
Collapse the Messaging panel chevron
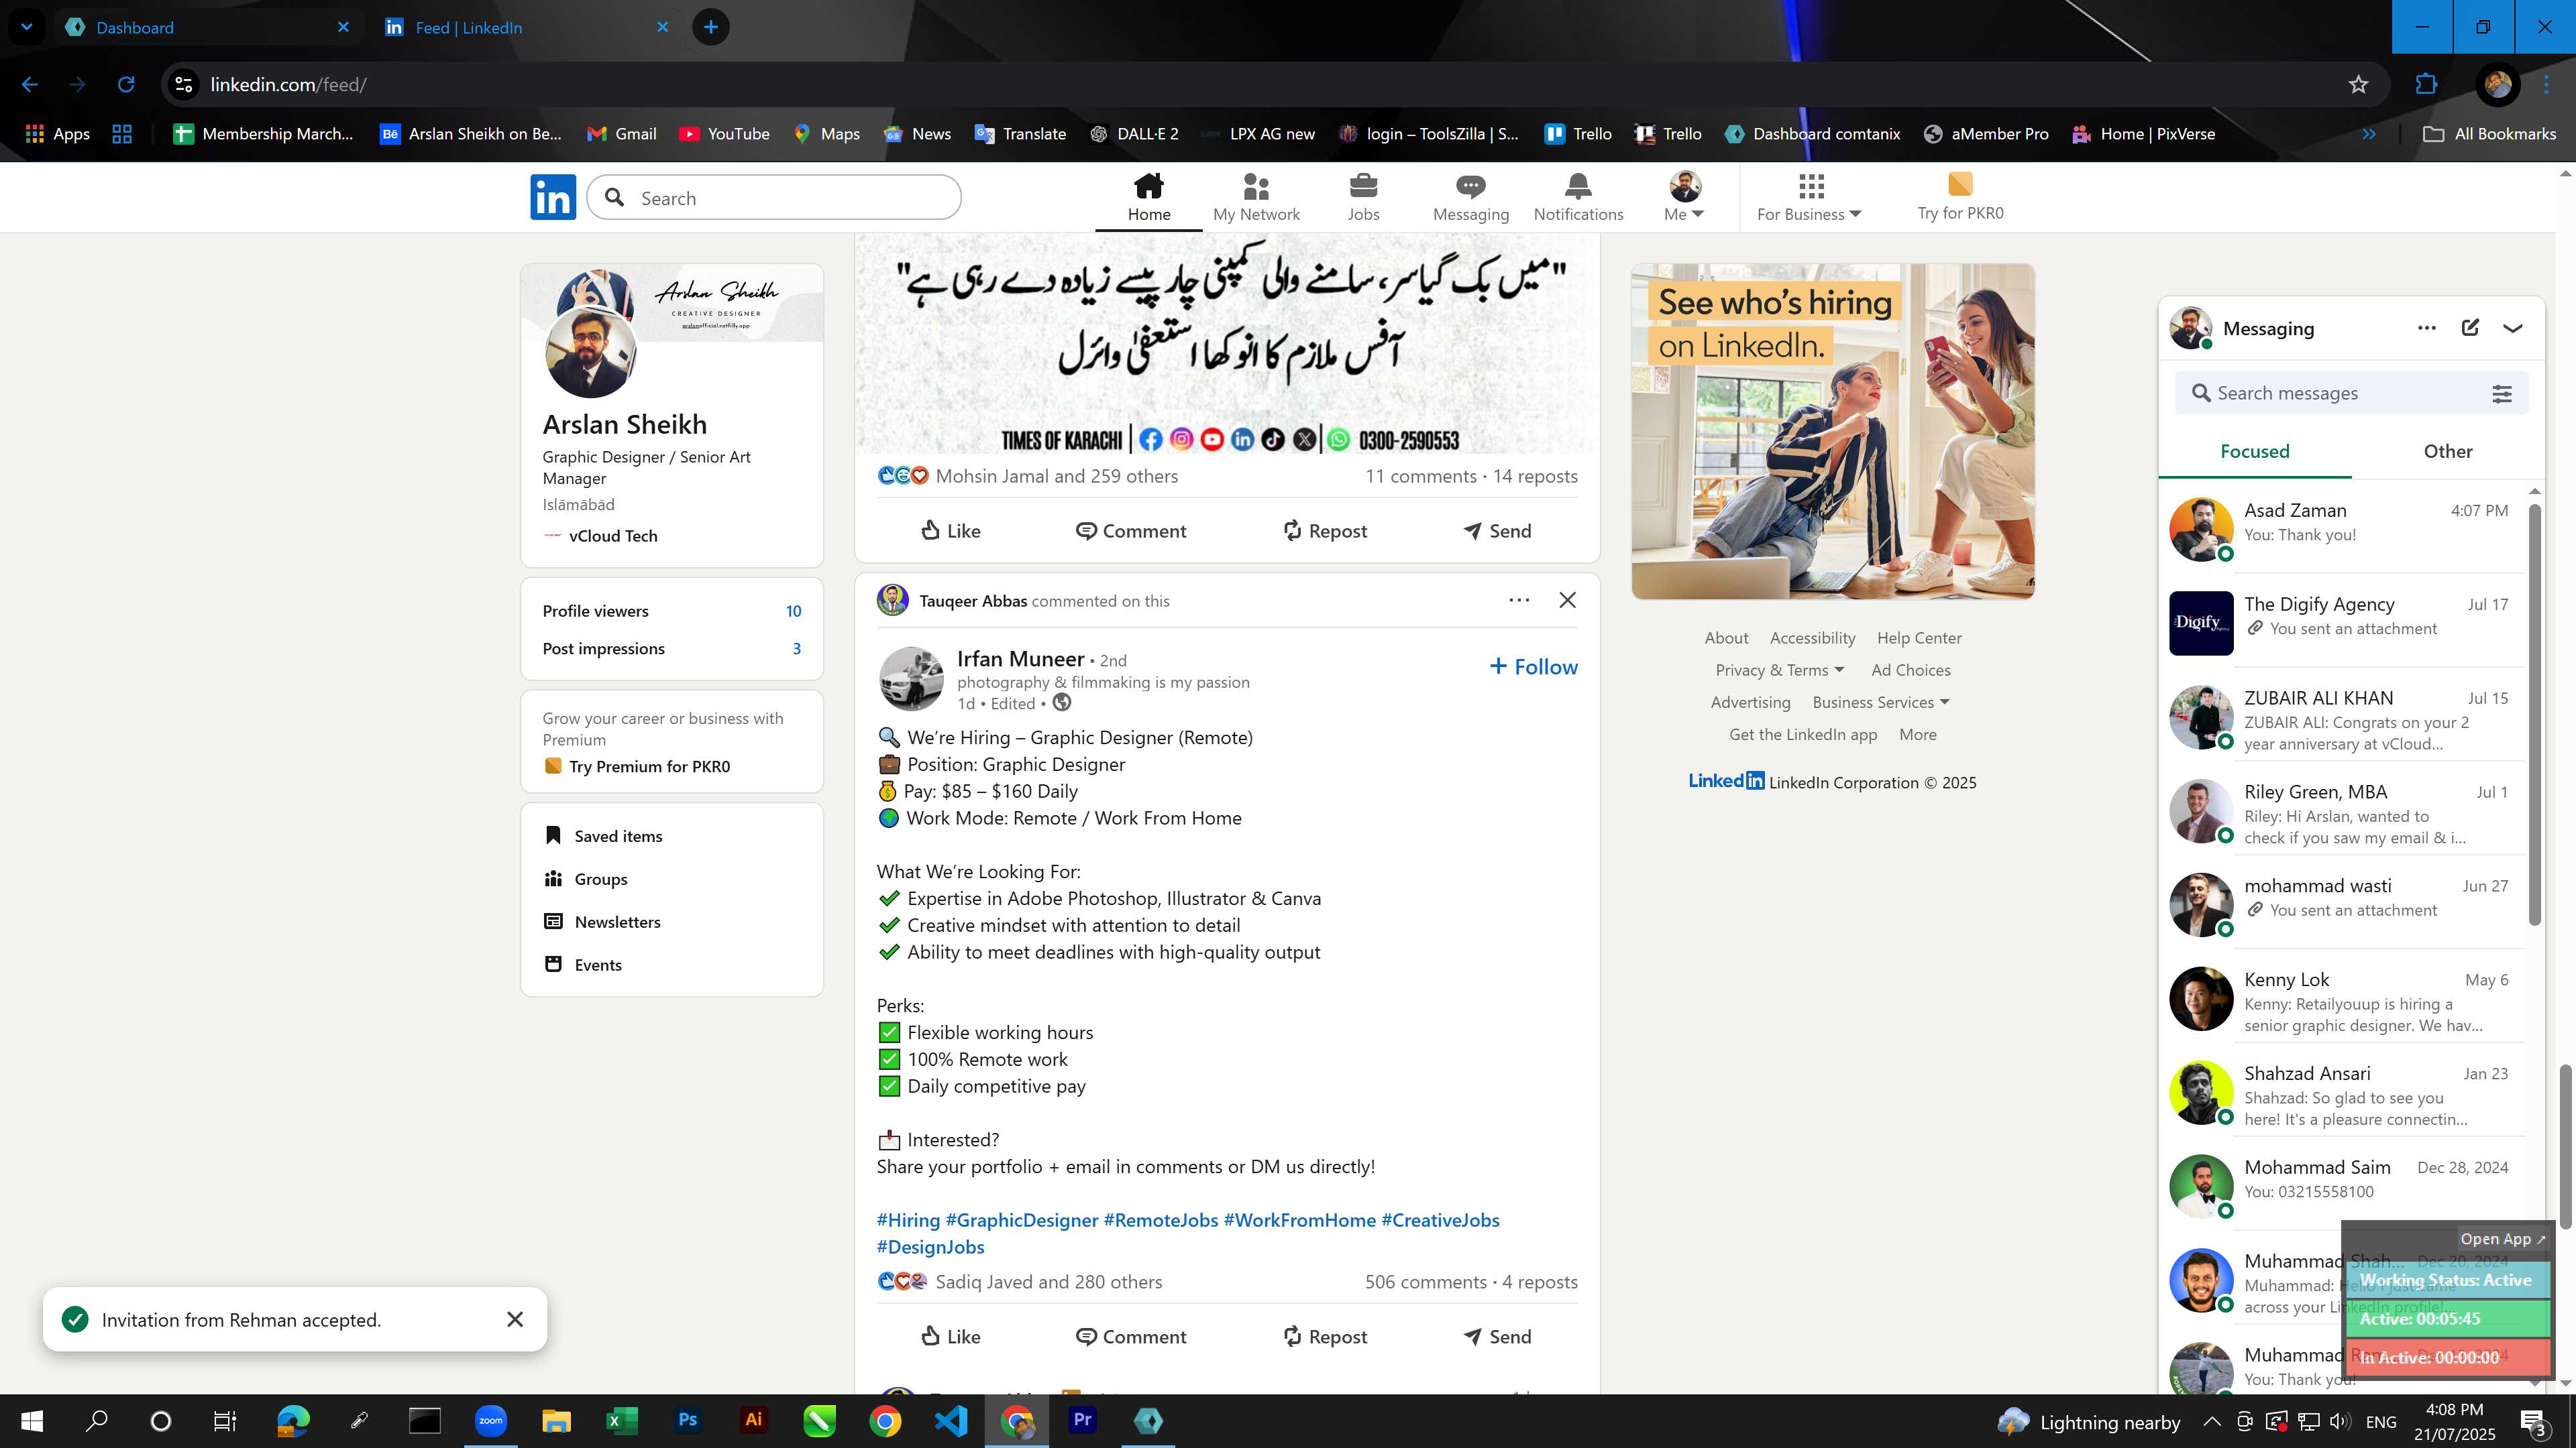(2512, 328)
